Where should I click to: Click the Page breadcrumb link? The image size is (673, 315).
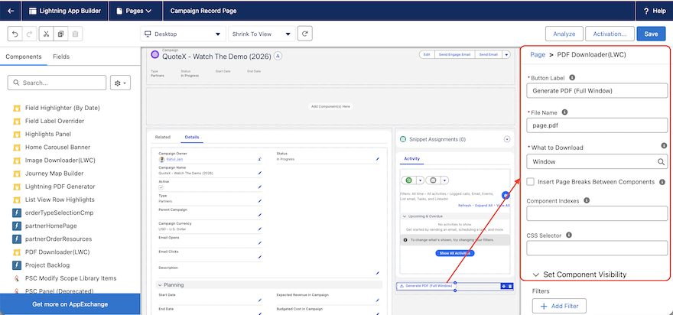(x=538, y=54)
